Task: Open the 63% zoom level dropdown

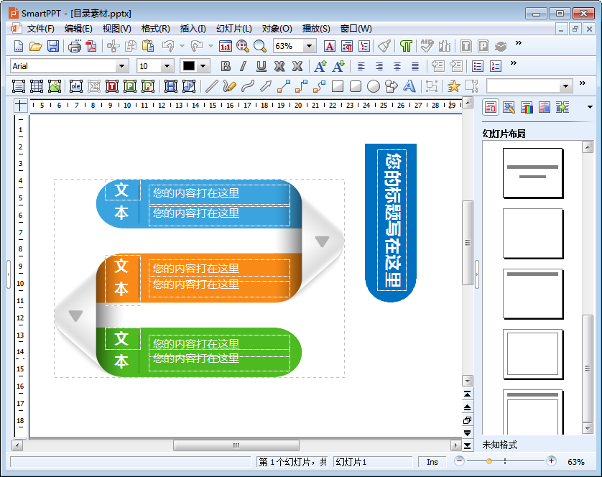Action: point(310,46)
